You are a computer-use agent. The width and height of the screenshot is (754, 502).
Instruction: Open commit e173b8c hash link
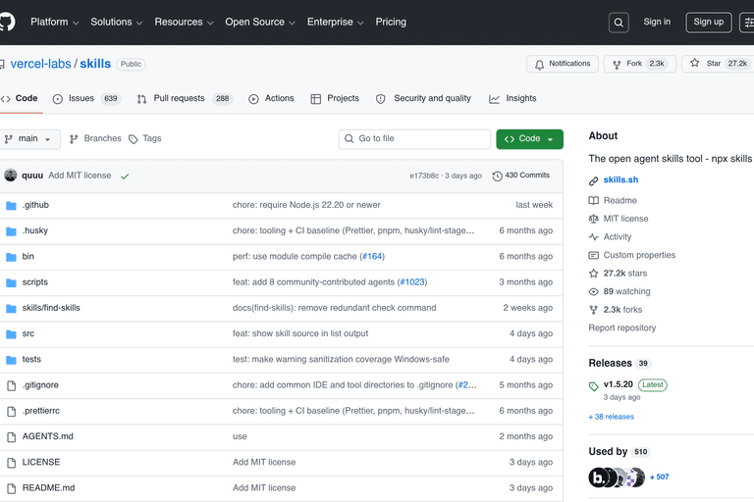pyautogui.click(x=424, y=176)
